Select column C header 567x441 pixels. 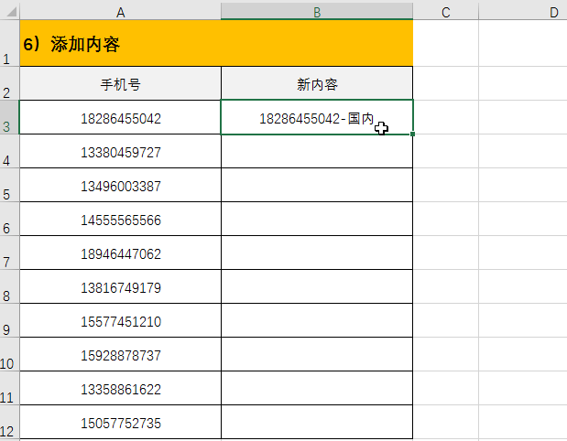pyautogui.click(x=445, y=11)
